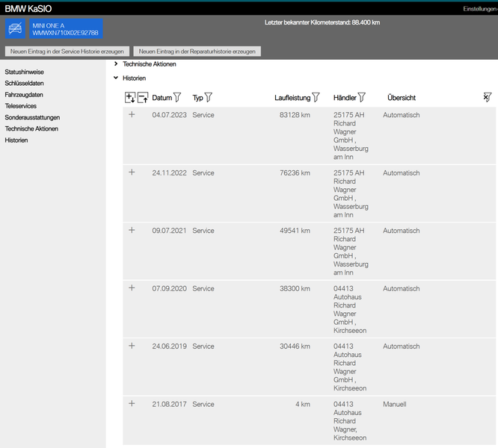The width and height of the screenshot is (498, 448).
Task: Click the 30446 km mileage cell
Action: (x=295, y=346)
